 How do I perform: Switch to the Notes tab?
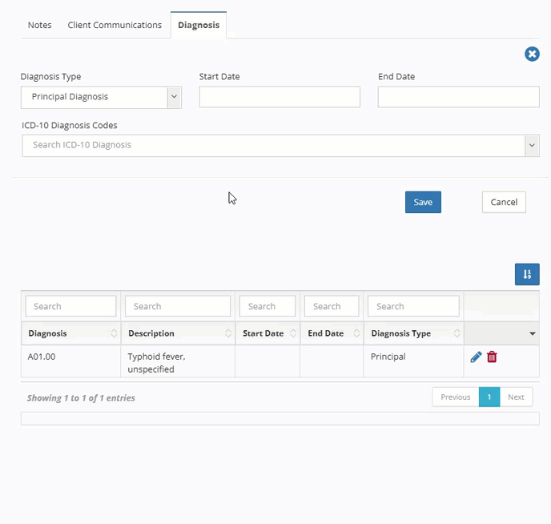tap(39, 25)
